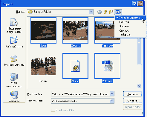147x117 pixels.
Task: Click the Back navigation icon
Action: pos(99,12)
